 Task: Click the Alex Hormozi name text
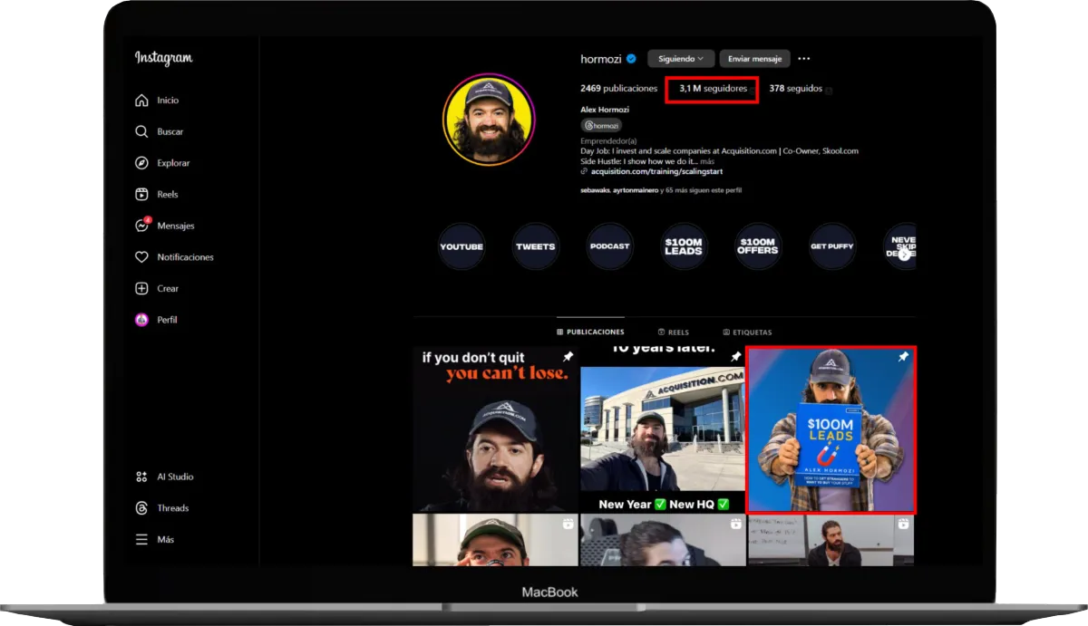(605, 110)
